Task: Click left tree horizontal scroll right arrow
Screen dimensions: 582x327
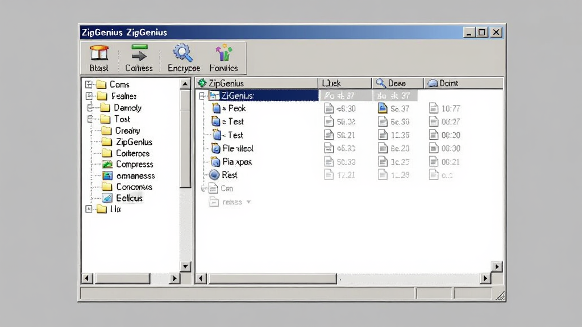Action: 174,278
